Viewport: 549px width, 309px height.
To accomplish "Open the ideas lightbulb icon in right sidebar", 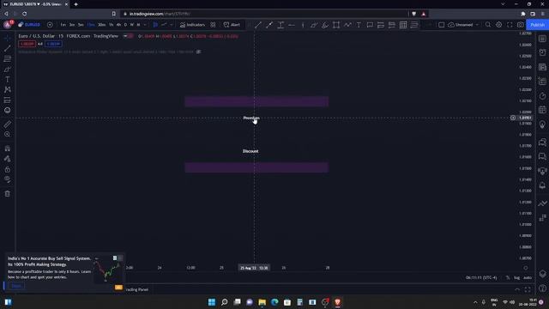I will point(542,124).
